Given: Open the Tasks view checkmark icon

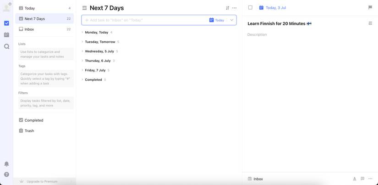Looking at the screenshot, I should [6, 23].
